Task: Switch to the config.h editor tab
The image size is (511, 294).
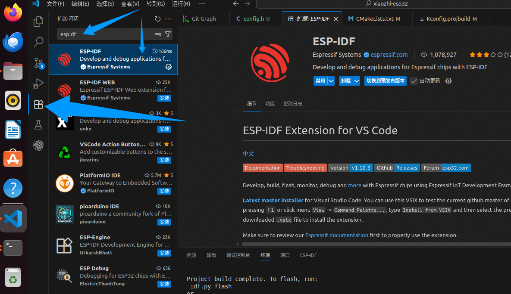Action: pos(256,19)
